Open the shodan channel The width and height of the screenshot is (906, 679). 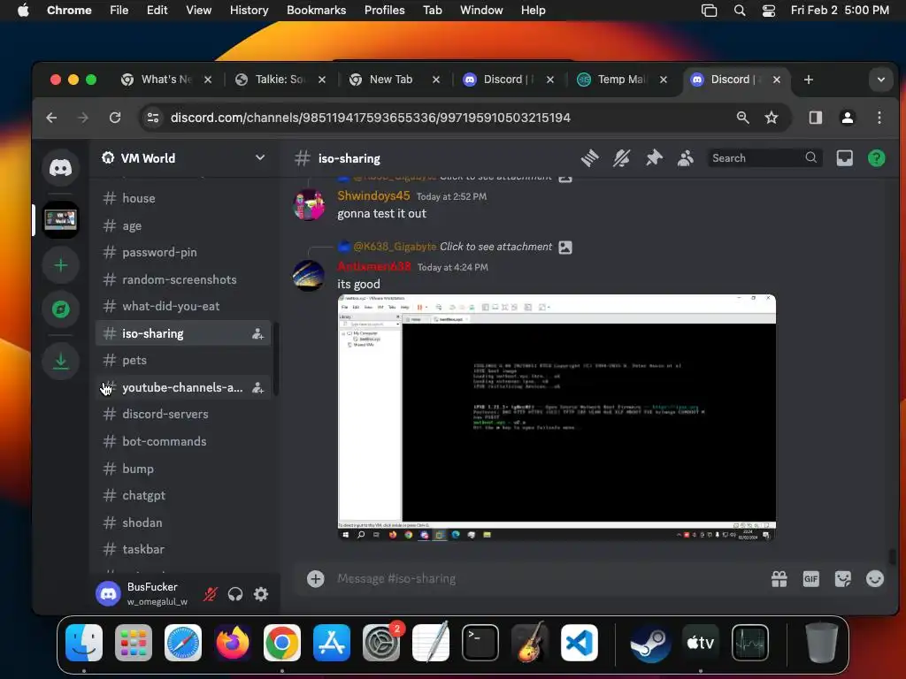pyautogui.click(x=182, y=523)
